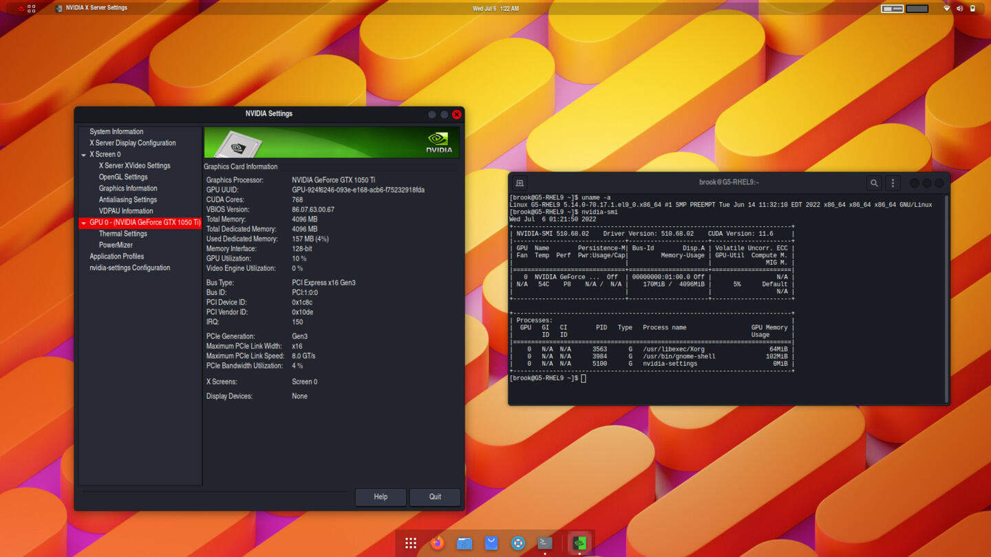Open the app grid launcher in the dock
The width and height of the screenshot is (991, 557).
411,543
